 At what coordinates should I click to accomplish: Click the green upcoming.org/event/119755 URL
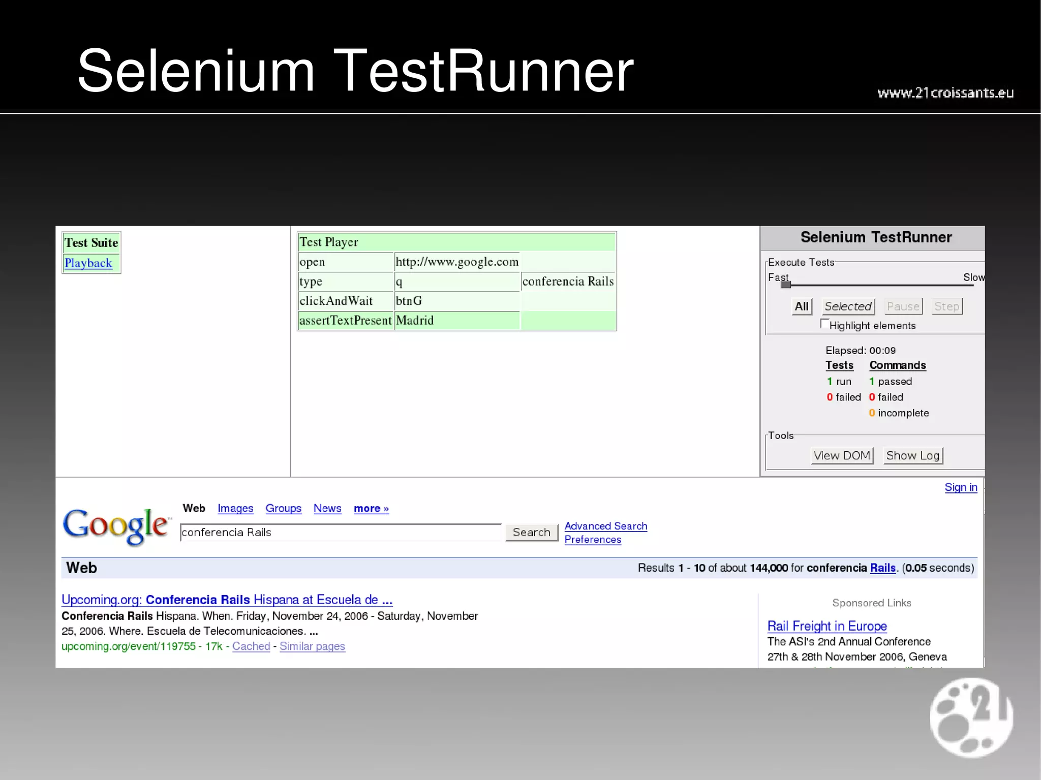(x=129, y=646)
